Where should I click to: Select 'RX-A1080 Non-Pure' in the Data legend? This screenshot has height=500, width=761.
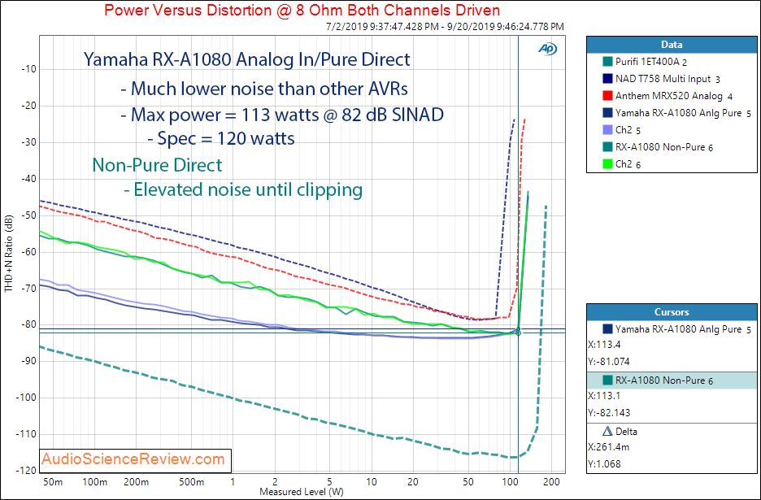pos(664,147)
